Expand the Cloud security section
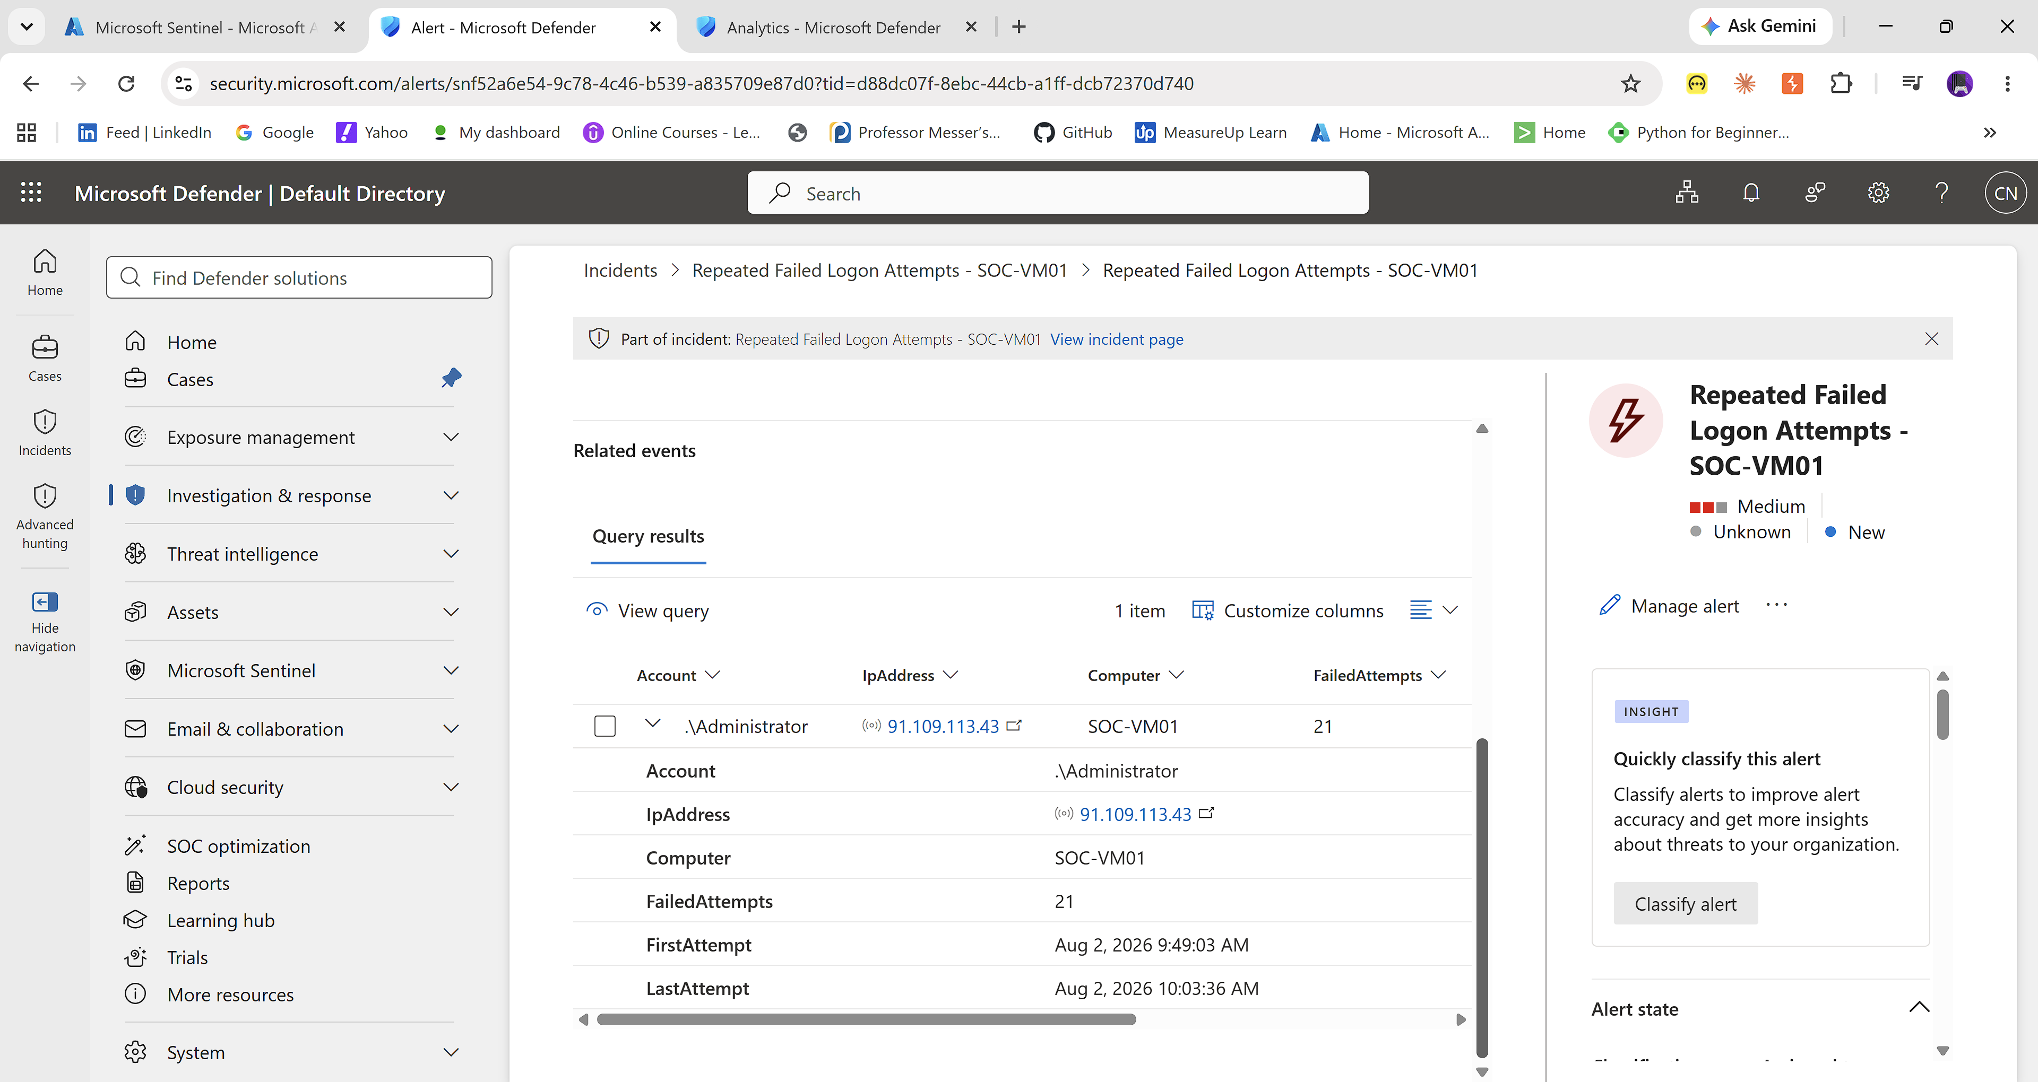This screenshot has width=2038, height=1082. [x=451, y=787]
